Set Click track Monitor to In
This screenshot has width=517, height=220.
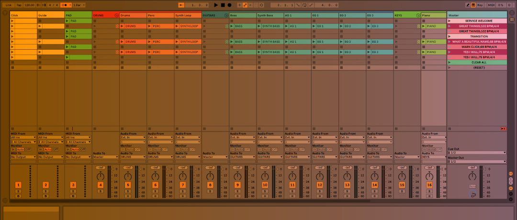[x=13, y=150]
